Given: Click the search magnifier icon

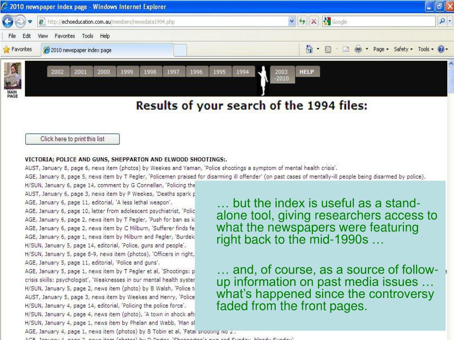Looking at the screenshot, I should 442,21.
